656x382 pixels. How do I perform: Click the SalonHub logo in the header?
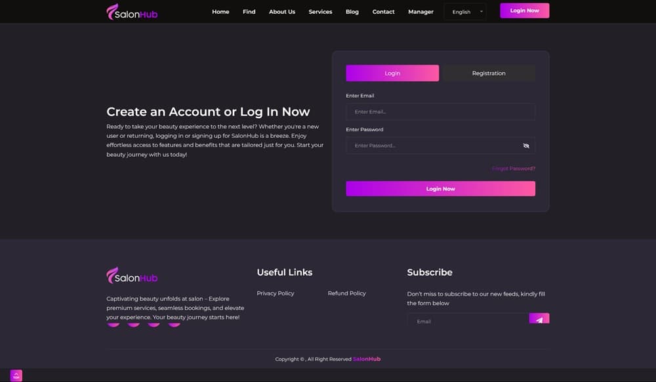132,12
